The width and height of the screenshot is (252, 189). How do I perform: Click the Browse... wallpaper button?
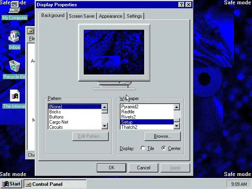[x=163, y=136]
